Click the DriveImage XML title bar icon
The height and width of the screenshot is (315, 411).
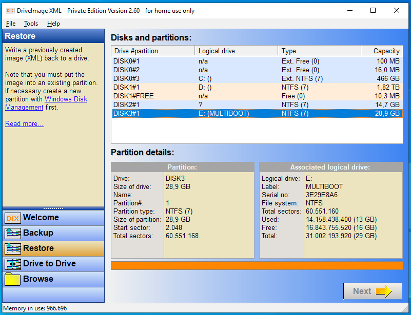click(x=10, y=10)
